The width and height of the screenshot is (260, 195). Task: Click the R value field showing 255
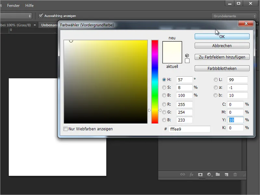pos(184,104)
